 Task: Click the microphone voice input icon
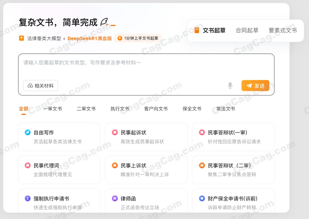[230, 86]
